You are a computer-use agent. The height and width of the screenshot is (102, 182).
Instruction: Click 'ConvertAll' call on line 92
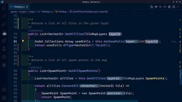(x=70, y=86)
